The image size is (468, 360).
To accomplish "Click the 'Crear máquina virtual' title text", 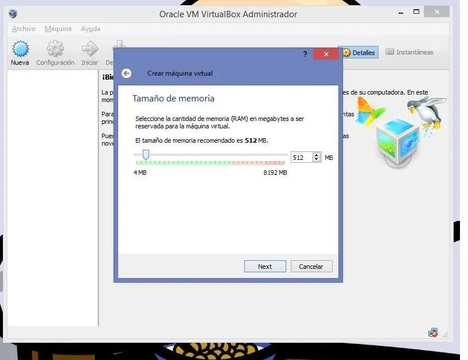I will click(180, 73).
